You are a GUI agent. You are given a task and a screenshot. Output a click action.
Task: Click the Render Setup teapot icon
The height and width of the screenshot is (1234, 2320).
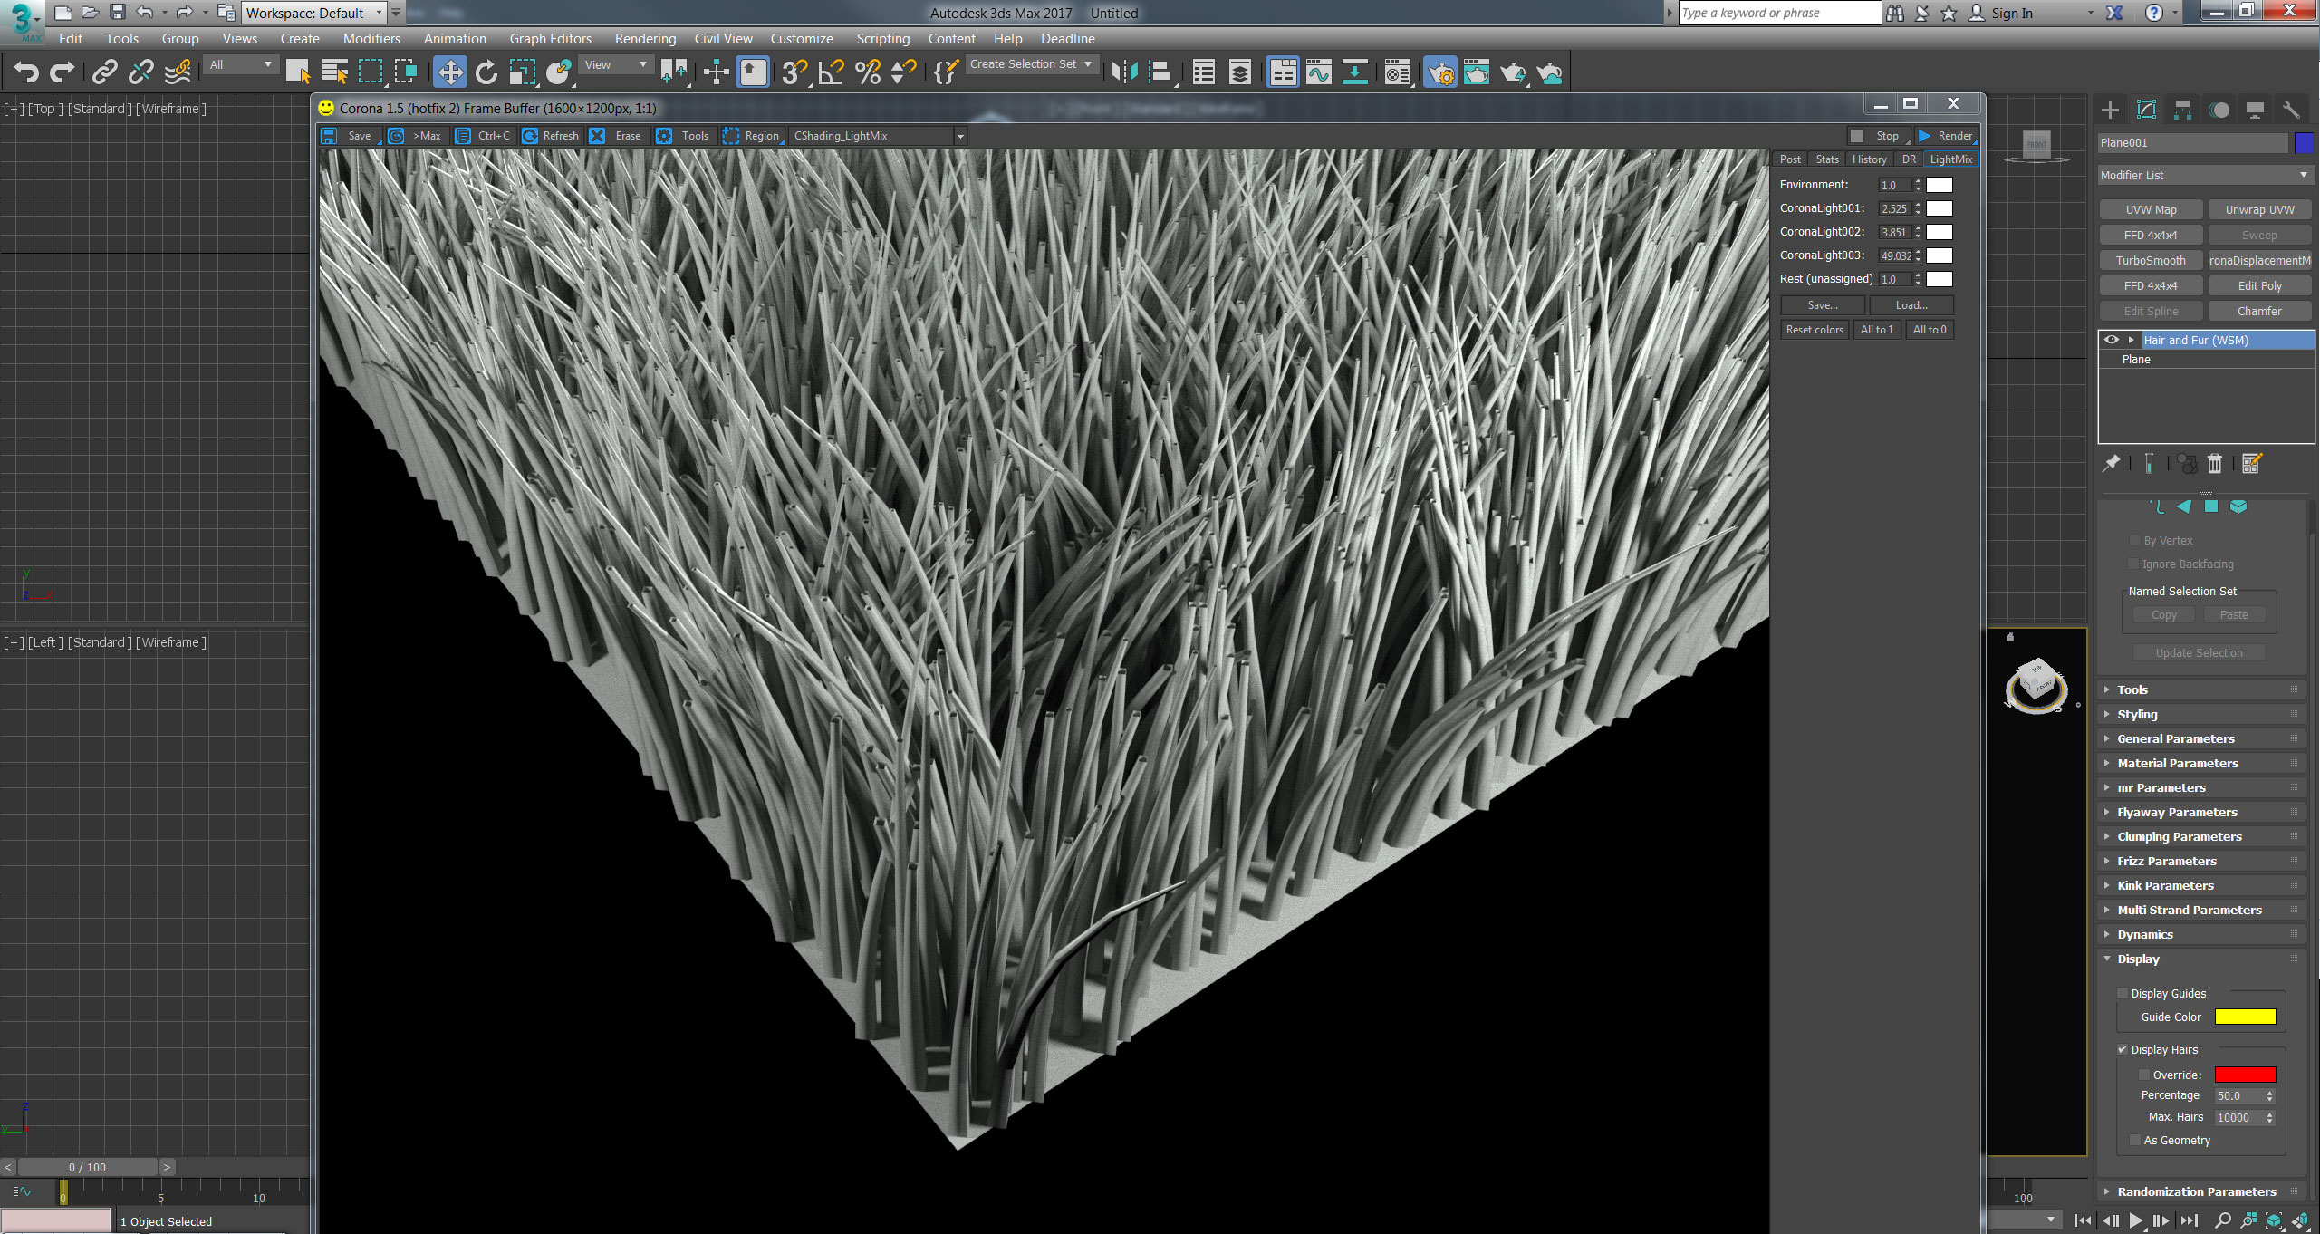point(1439,72)
